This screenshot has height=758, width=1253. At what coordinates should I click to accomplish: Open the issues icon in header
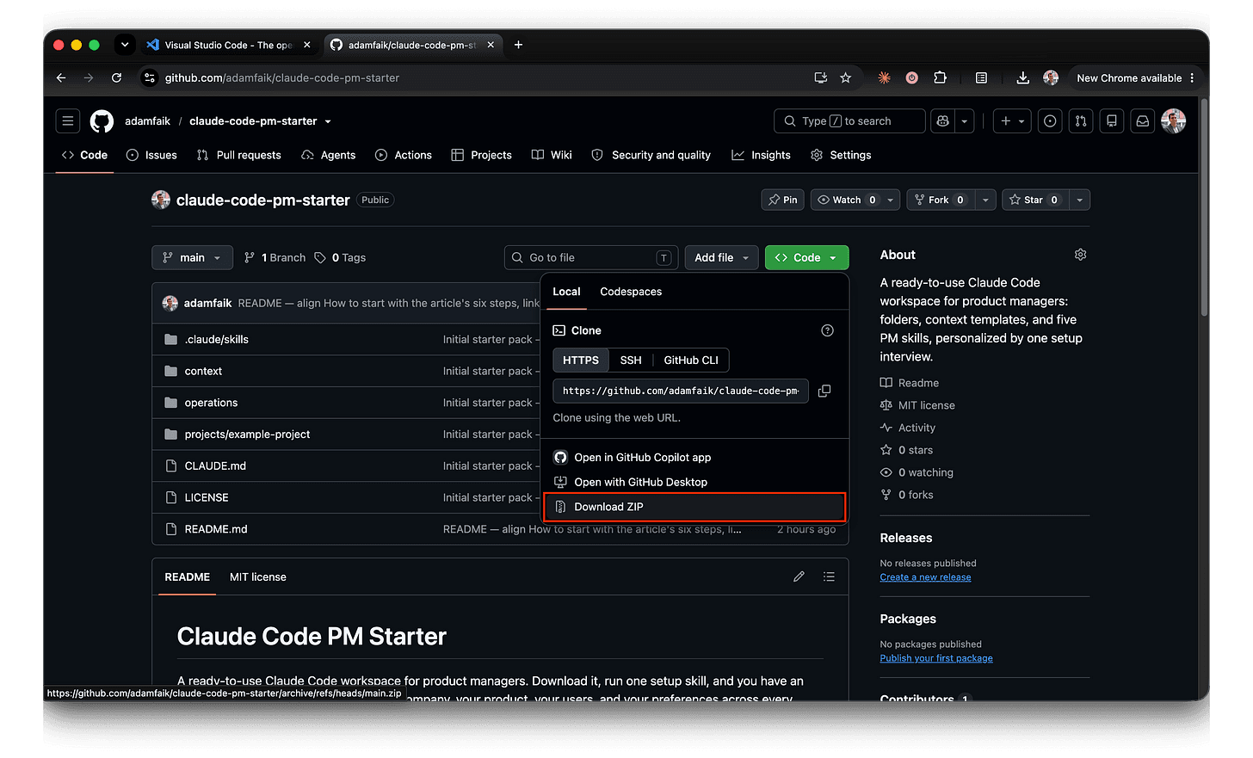click(x=1050, y=121)
